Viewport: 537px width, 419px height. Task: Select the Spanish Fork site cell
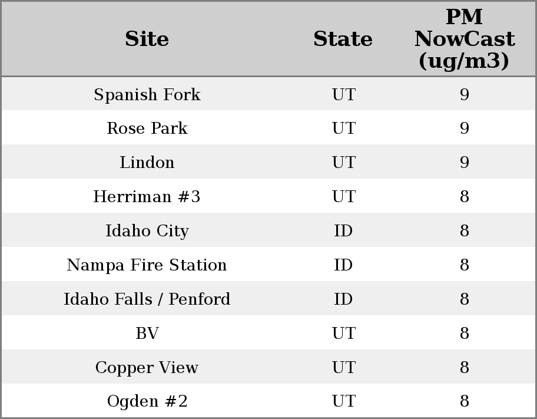[x=147, y=94]
